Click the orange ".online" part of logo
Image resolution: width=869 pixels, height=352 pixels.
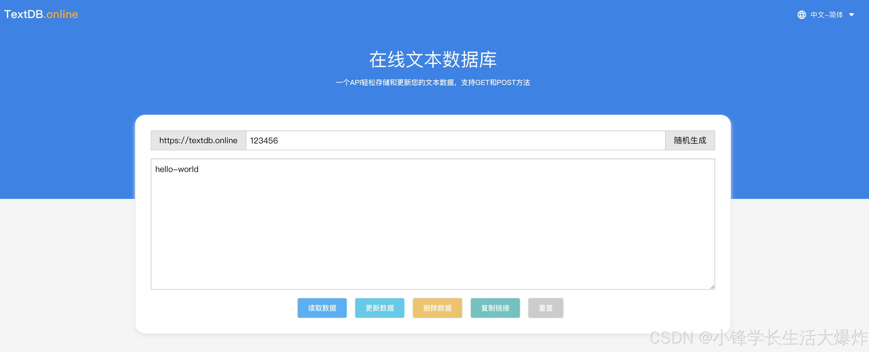(62, 14)
